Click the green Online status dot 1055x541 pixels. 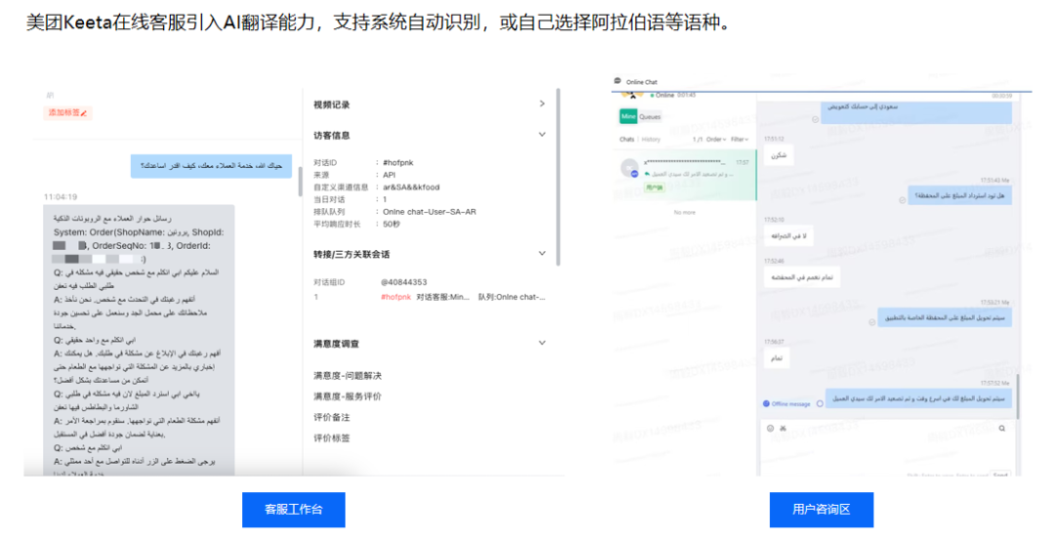coord(652,96)
